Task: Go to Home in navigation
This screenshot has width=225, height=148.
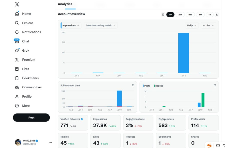Action: (x=26, y=14)
